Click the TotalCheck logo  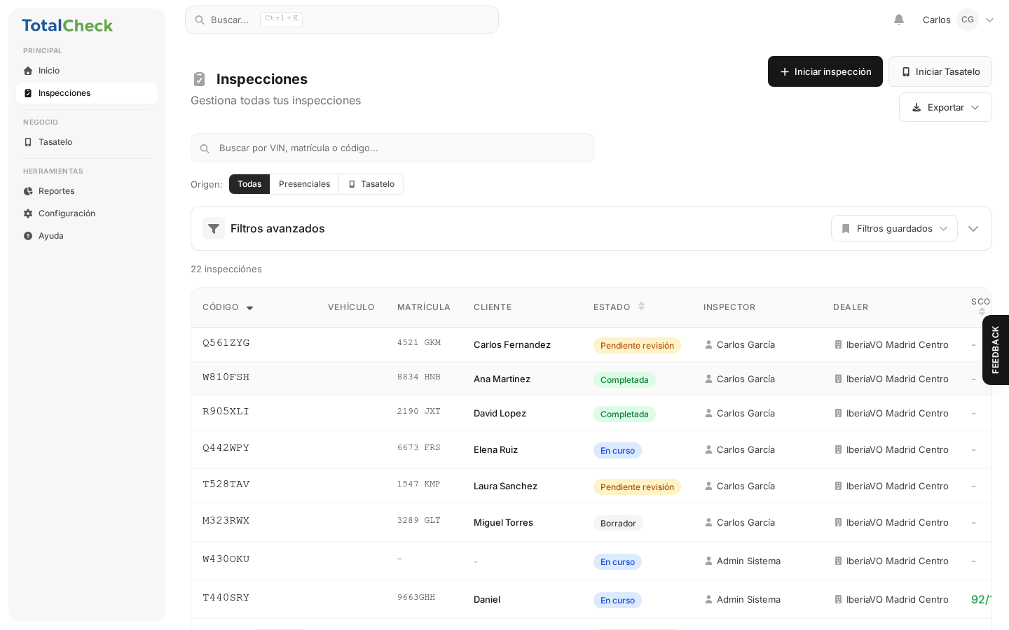click(x=67, y=26)
